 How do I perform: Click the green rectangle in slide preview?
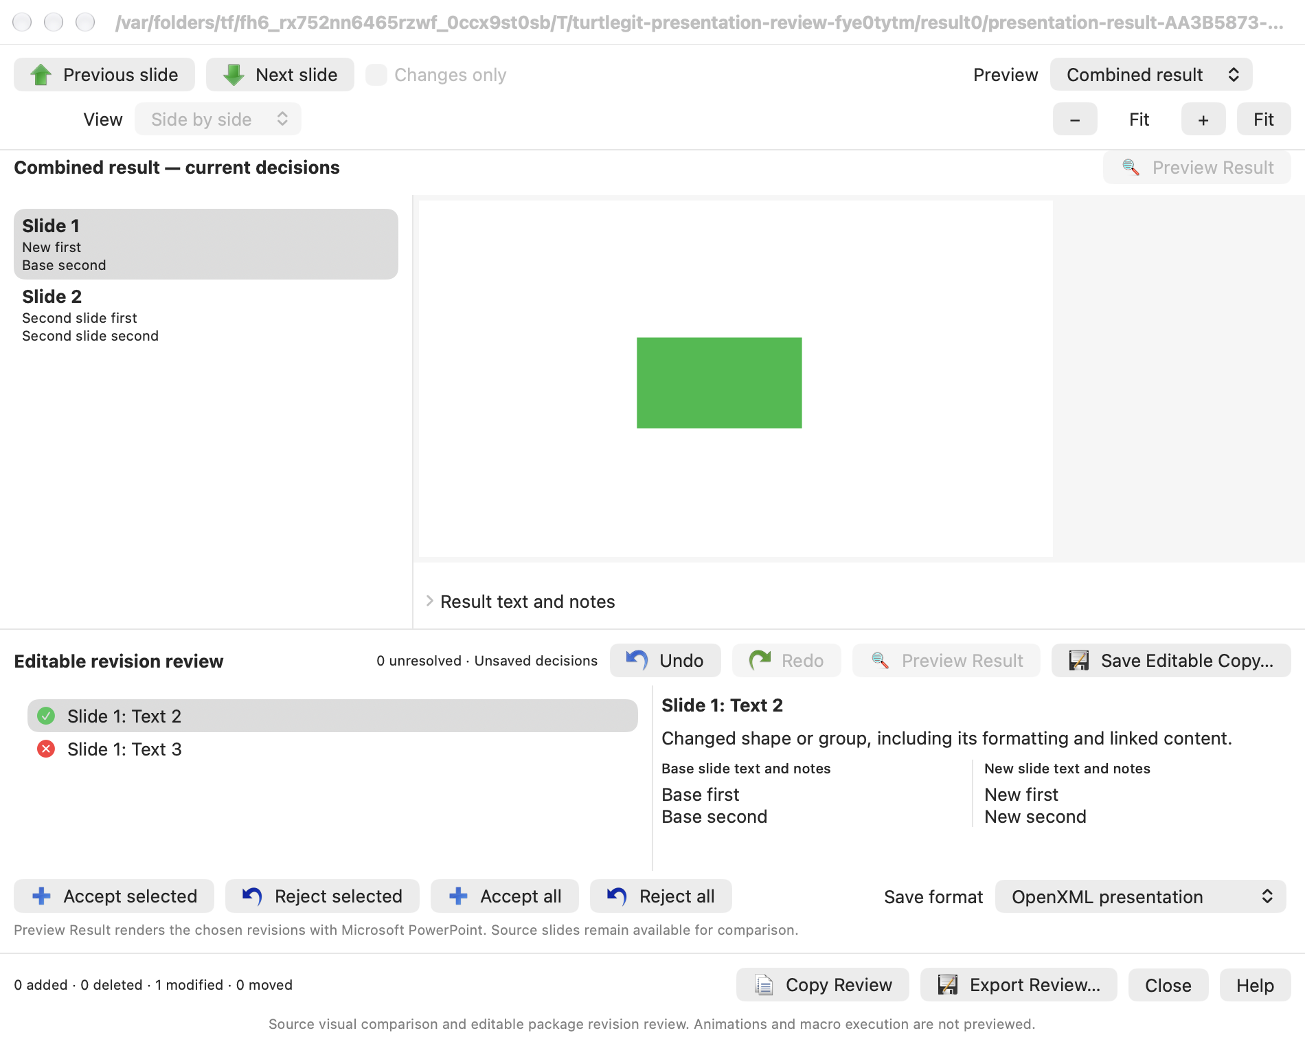point(719,383)
